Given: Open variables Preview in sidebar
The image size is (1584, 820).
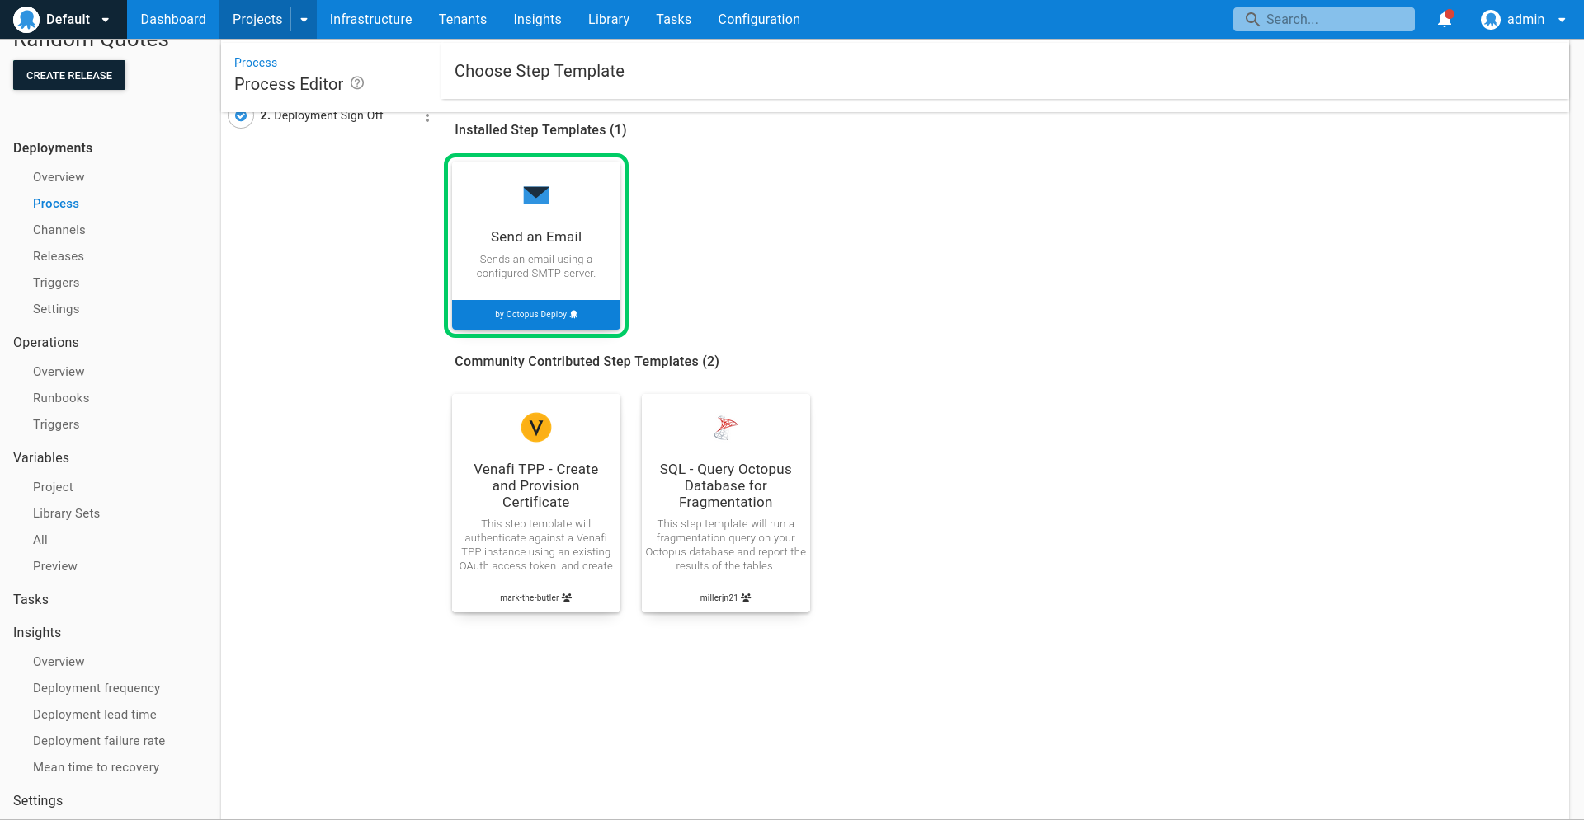Looking at the screenshot, I should click(55, 566).
